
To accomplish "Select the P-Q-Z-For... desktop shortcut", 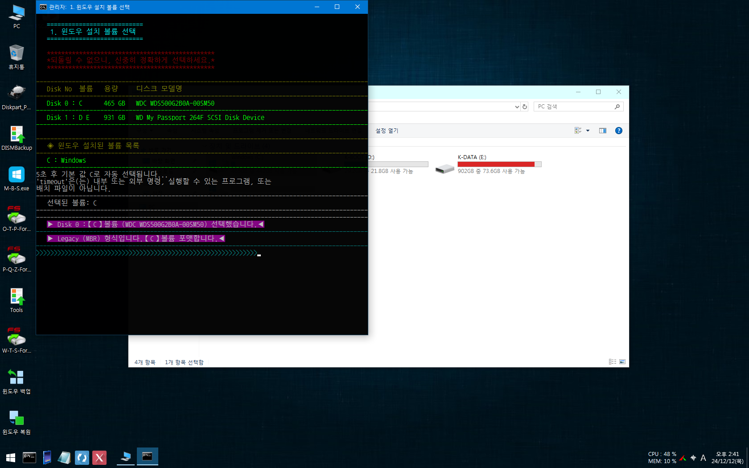I will pyautogui.click(x=16, y=260).
